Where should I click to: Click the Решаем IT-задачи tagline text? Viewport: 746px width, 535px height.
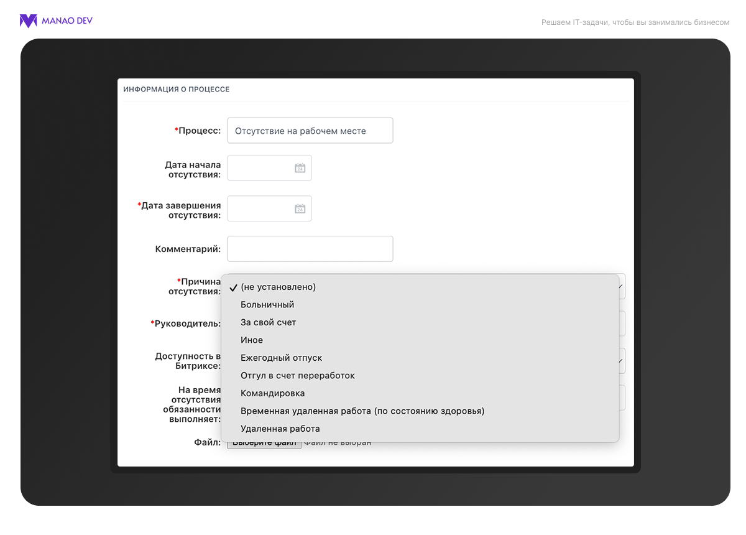pyautogui.click(x=635, y=22)
